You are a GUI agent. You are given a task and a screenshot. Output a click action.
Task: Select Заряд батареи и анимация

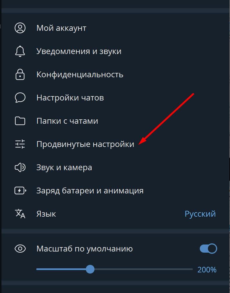pos(115,190)
